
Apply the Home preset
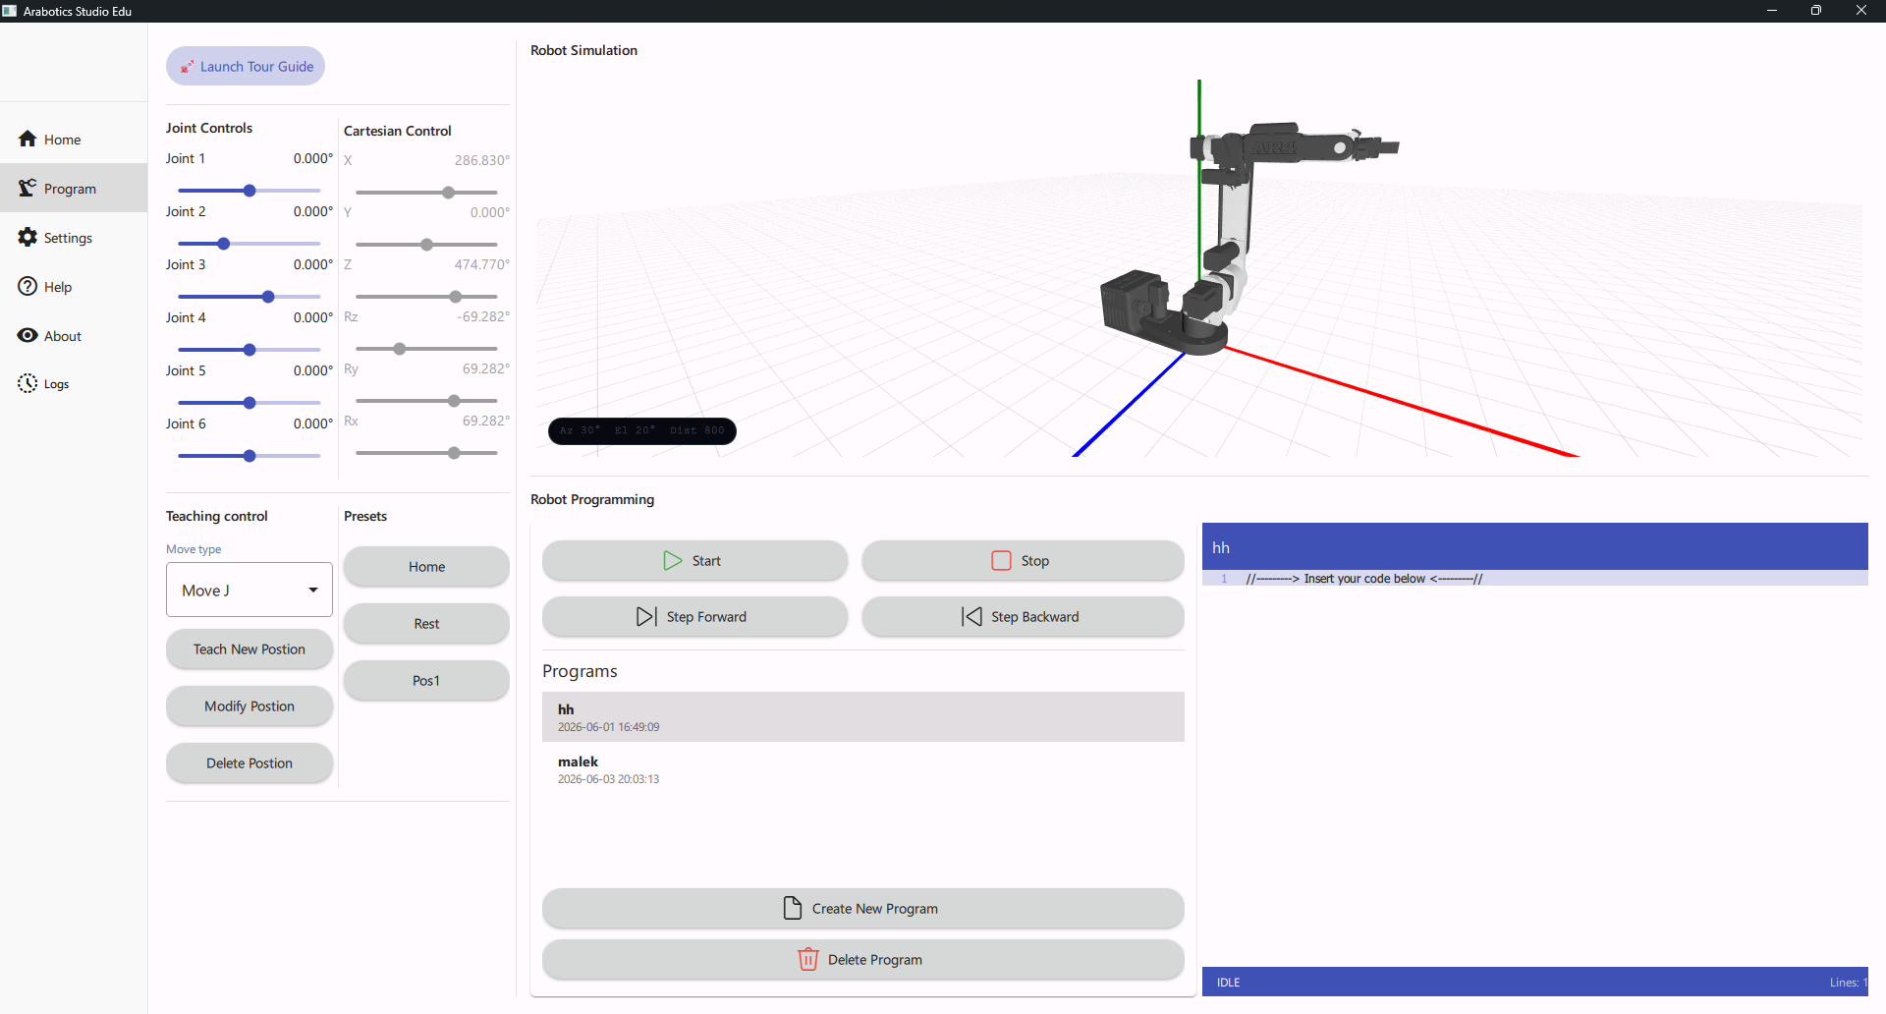(x=426, y=566)
